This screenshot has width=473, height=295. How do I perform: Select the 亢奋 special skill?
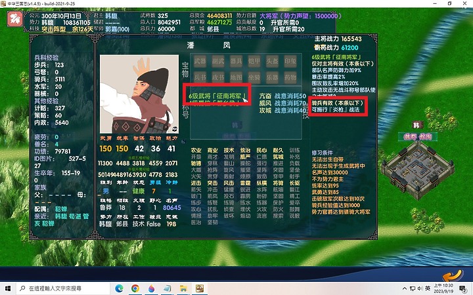pos(265,96)
